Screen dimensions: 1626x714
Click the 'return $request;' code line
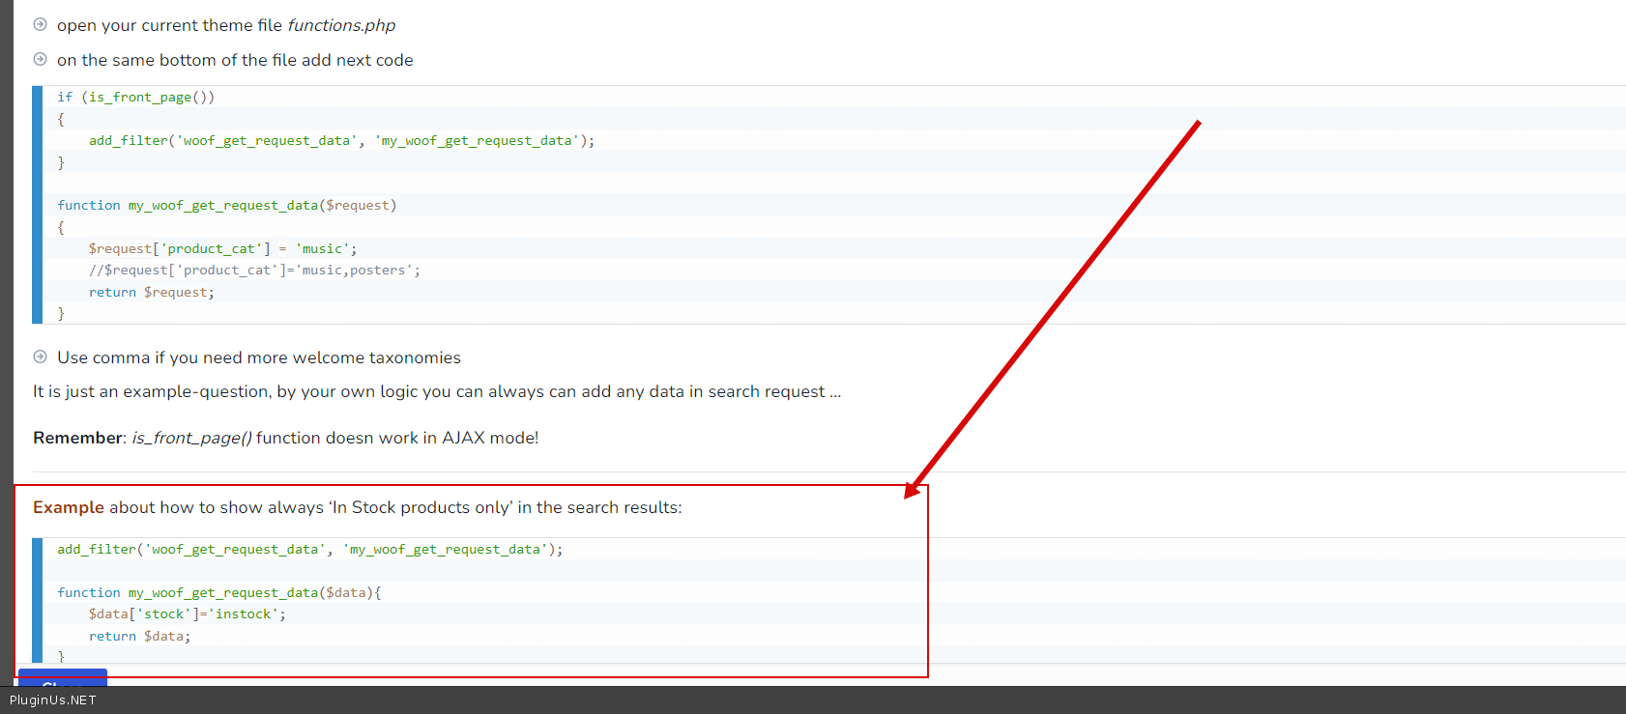click(151, 293)
